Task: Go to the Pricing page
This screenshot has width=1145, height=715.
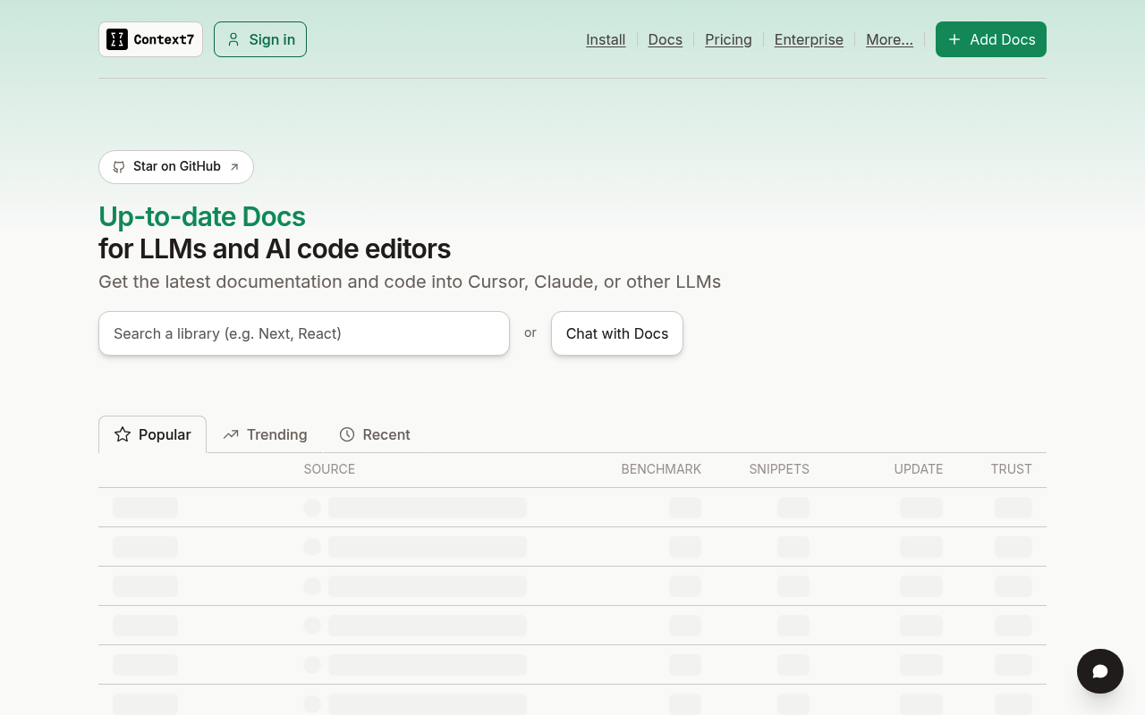Action: coord(728,39)
